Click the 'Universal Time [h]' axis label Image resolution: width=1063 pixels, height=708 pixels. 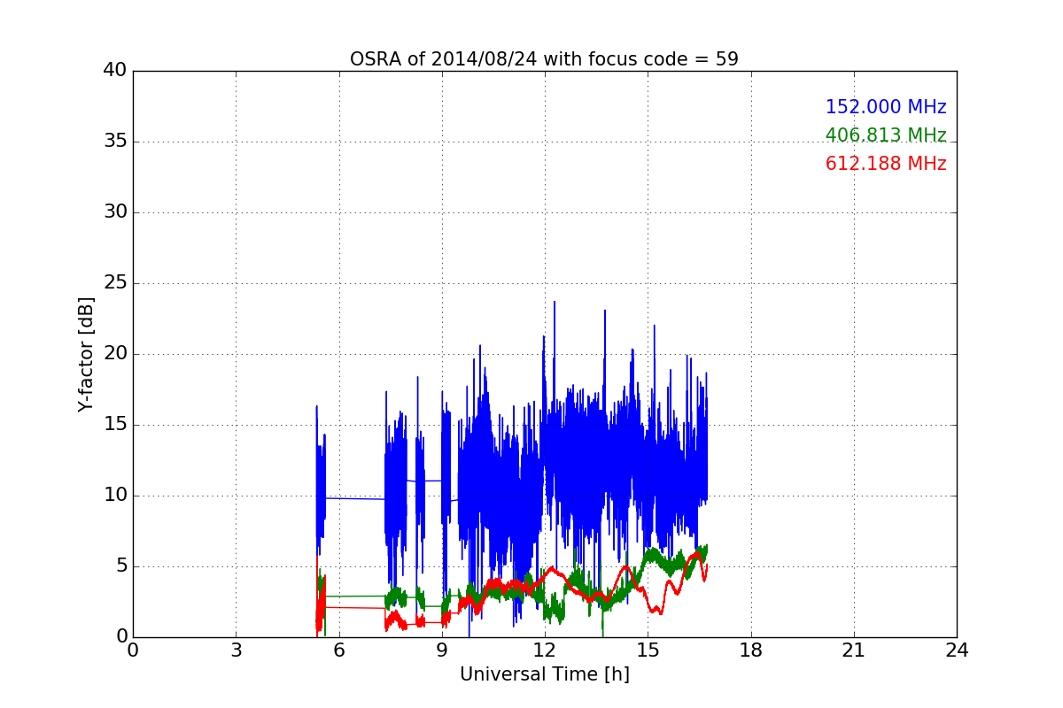coord(544,674)
